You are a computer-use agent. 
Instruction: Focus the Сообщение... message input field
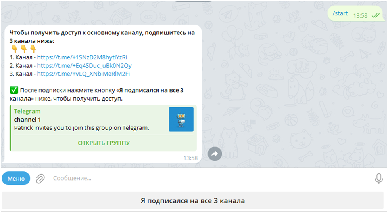coord(198,179)
